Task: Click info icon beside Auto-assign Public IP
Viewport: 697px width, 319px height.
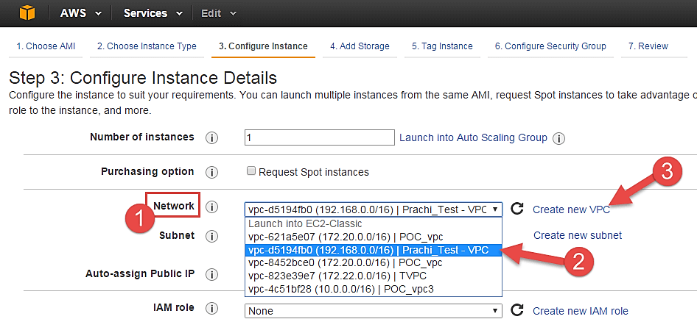Action: coord(212,274)
